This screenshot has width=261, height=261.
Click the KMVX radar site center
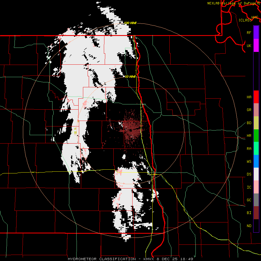(x=131, y=130)
